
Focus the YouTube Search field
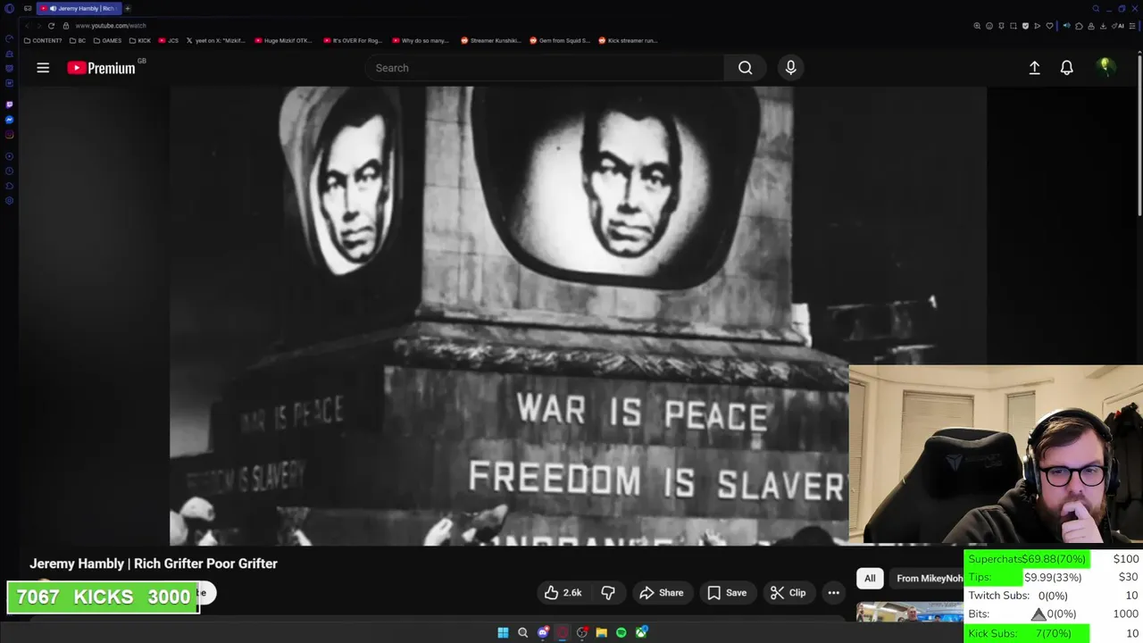tap(545, 68)
